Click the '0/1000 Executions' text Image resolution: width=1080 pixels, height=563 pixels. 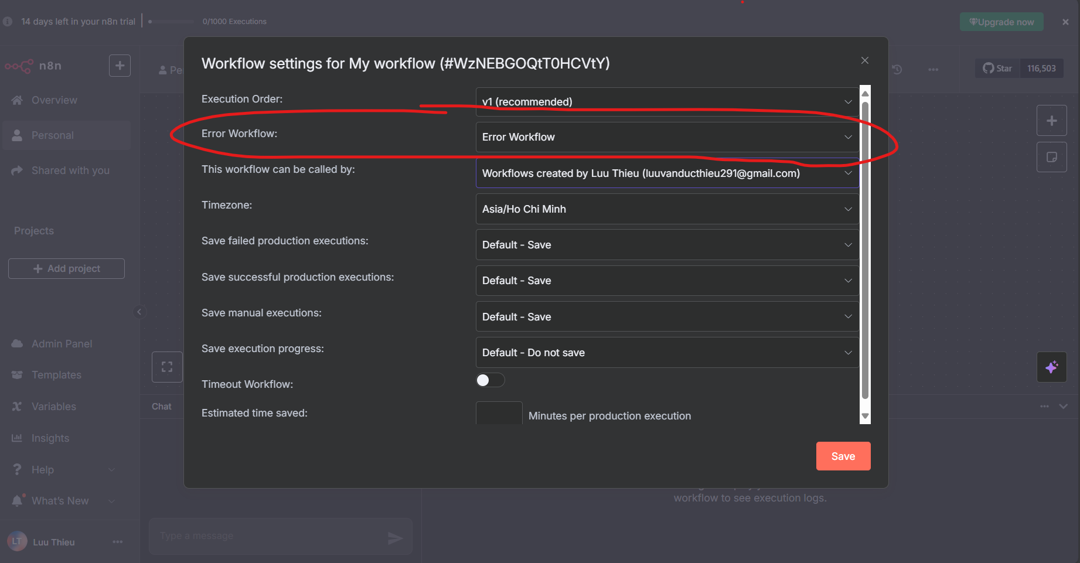tap(234, 22)
